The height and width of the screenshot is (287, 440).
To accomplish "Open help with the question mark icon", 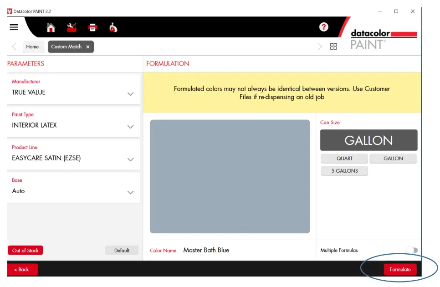I will (x=323, y=27).
